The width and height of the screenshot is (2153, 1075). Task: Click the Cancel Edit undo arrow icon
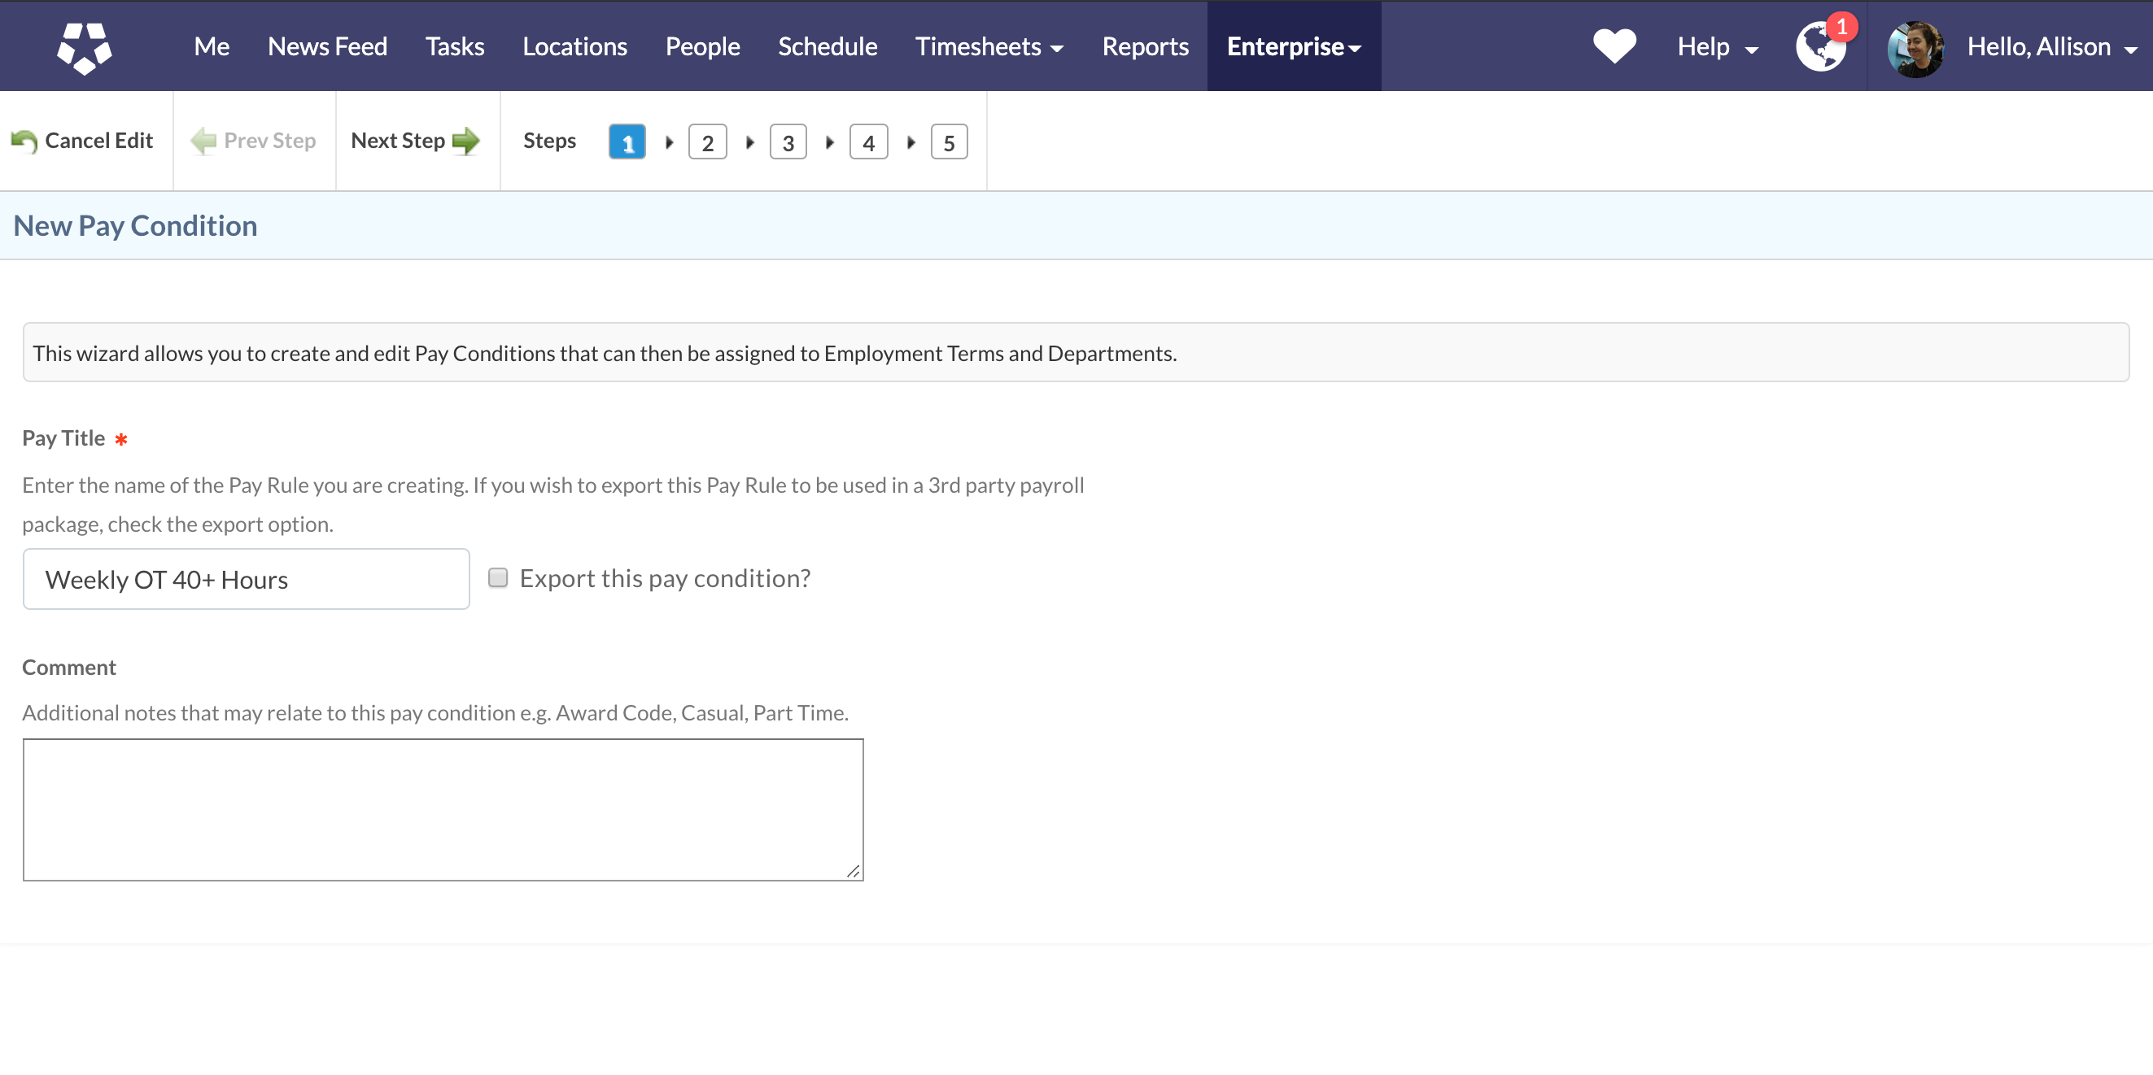click(25, 141)
